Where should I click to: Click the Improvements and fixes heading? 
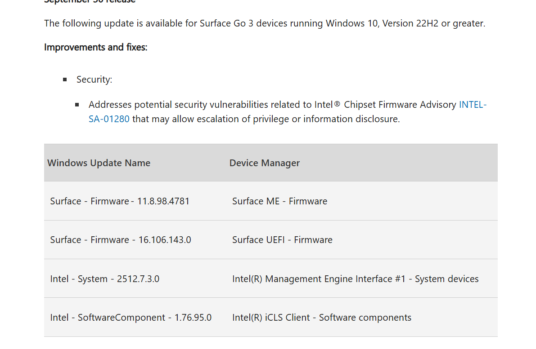[96, 47]
